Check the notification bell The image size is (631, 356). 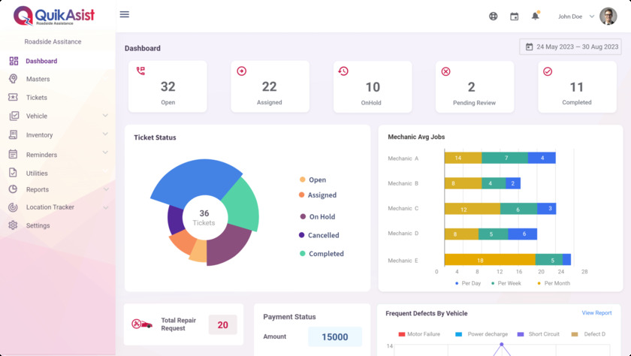click(536, 16)
